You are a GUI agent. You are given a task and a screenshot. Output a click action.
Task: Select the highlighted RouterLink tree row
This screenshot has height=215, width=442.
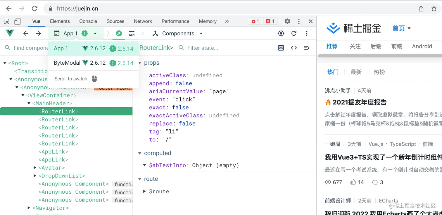(x=66, y=111)
